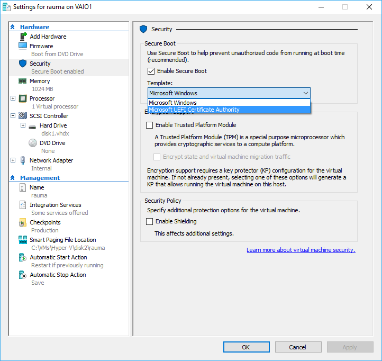Click the Memory chip icon
This screenshot has height=361, width=382.
pos(23,81)
